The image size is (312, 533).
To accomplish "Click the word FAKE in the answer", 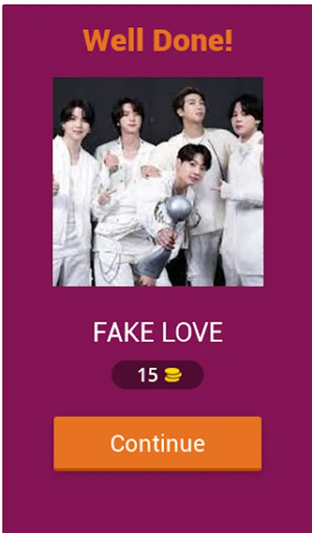I will click(124, 332).
